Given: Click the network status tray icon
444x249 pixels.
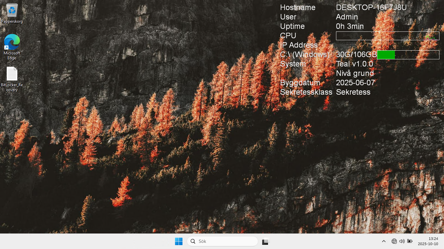Looking at the screenshot, I should click(x=394, y=241).
